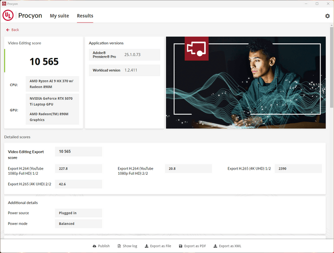Click the Power mode label
Screen dimensions: 334x253
click(18, 224)
